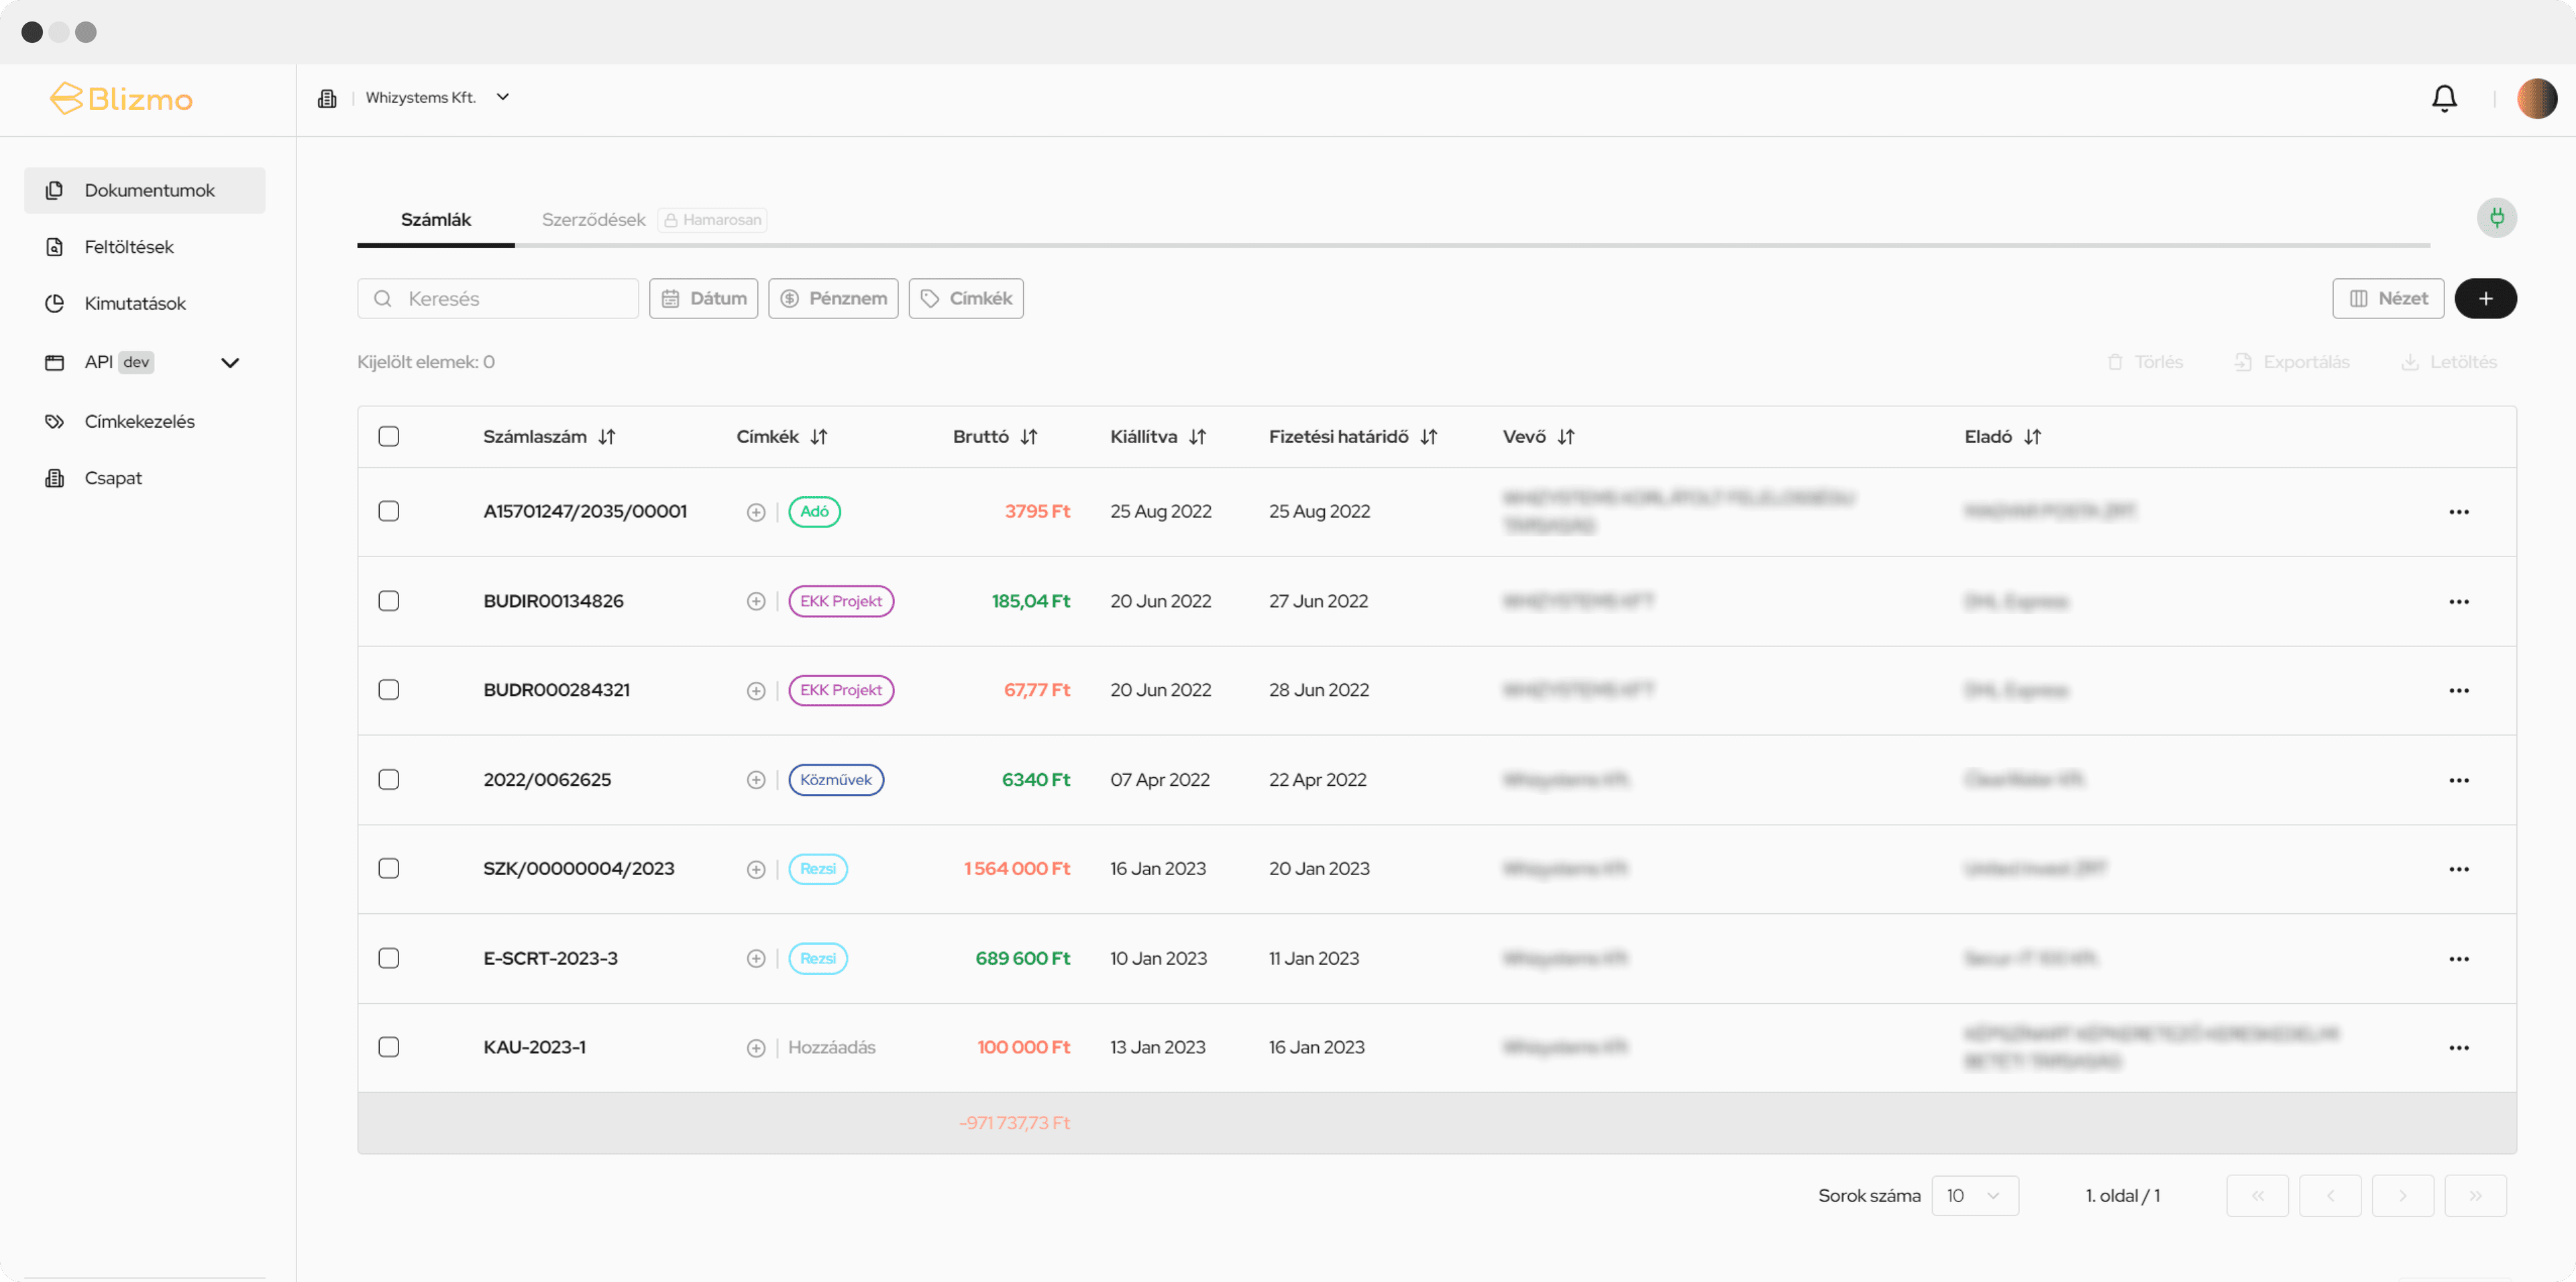The height and width of the screenshot is (1282, 2576).
Task: Click the company building icon beside Whizystems
Action: [327, 98]
